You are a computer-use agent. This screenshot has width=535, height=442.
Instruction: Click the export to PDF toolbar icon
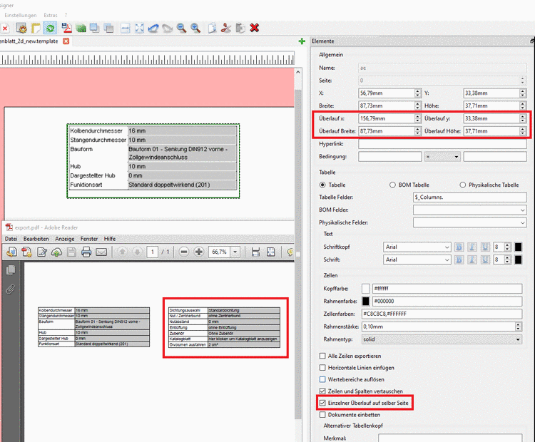click(x=66, y=28)
